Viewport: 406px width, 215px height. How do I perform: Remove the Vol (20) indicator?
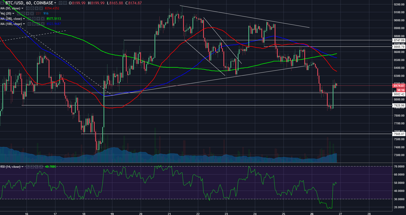pyautogui.click(x=32, y=14)
